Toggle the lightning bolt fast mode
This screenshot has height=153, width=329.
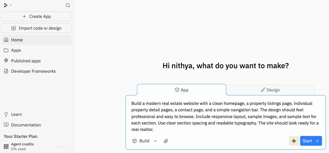pos(294,141)
